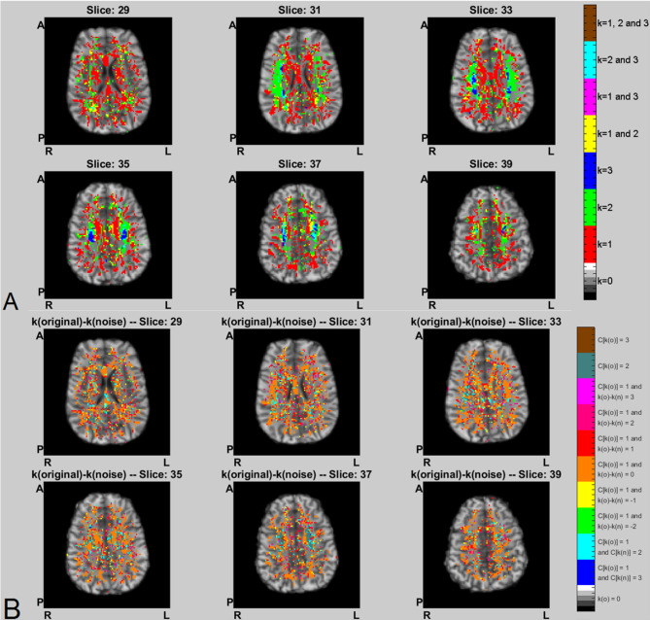
Task: Select the teal C[k(o)] = 2 swatch
Action: point(586,365)
